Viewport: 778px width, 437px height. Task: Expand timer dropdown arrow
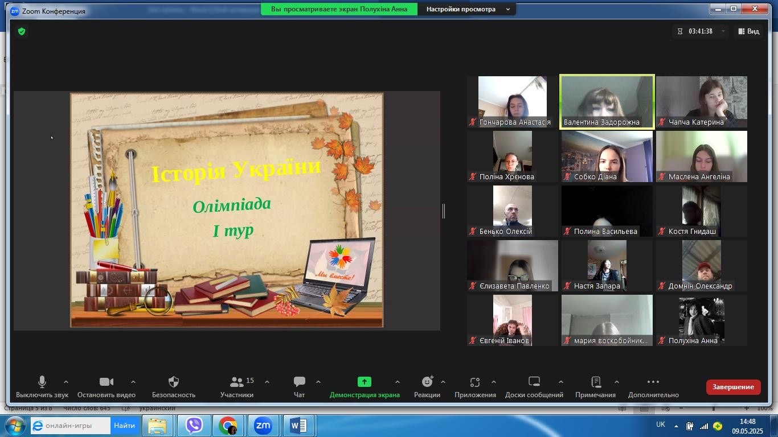[723, 31]
